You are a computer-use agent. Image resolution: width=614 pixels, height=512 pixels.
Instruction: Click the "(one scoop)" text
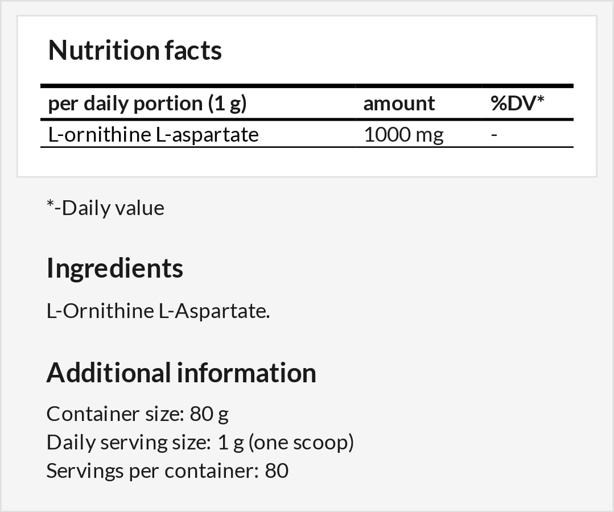[x=301, y=442]
